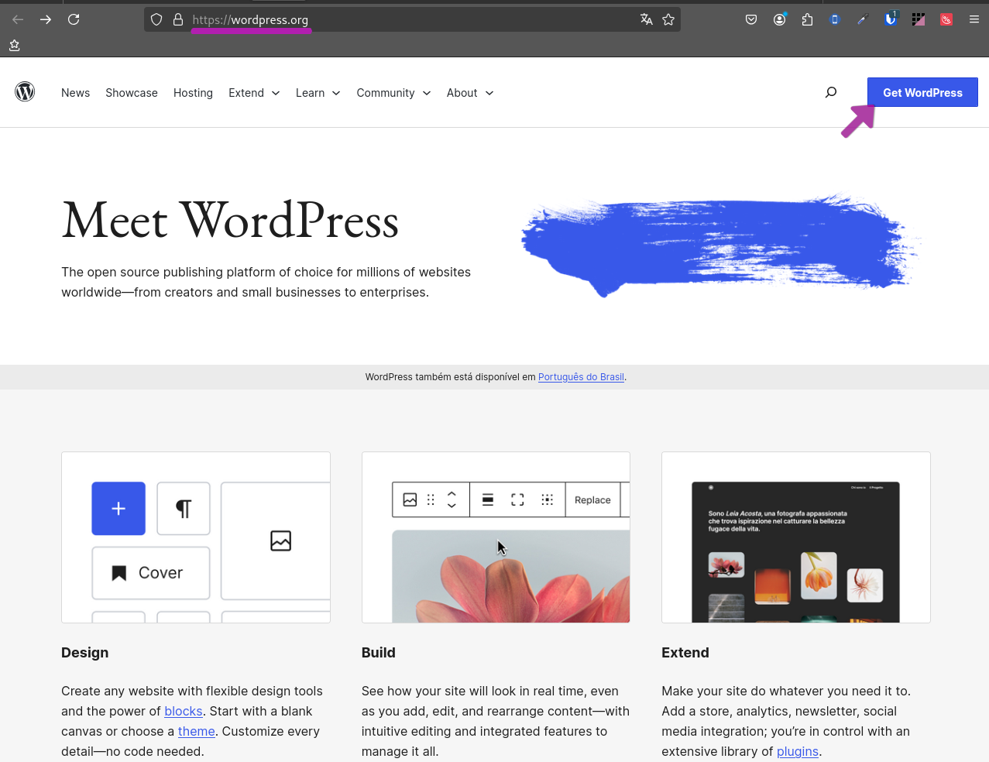
Task: Bookmark this page with the star icon
Action: pos(668,19)
